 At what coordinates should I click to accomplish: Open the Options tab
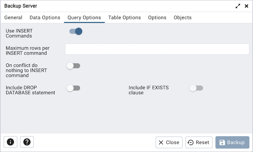click(157, 18)
